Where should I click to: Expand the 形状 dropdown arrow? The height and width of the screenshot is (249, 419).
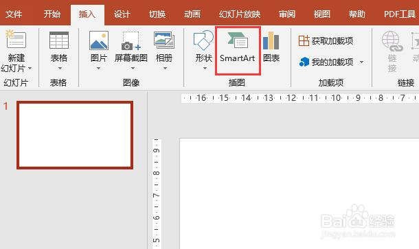coord(205,69)
